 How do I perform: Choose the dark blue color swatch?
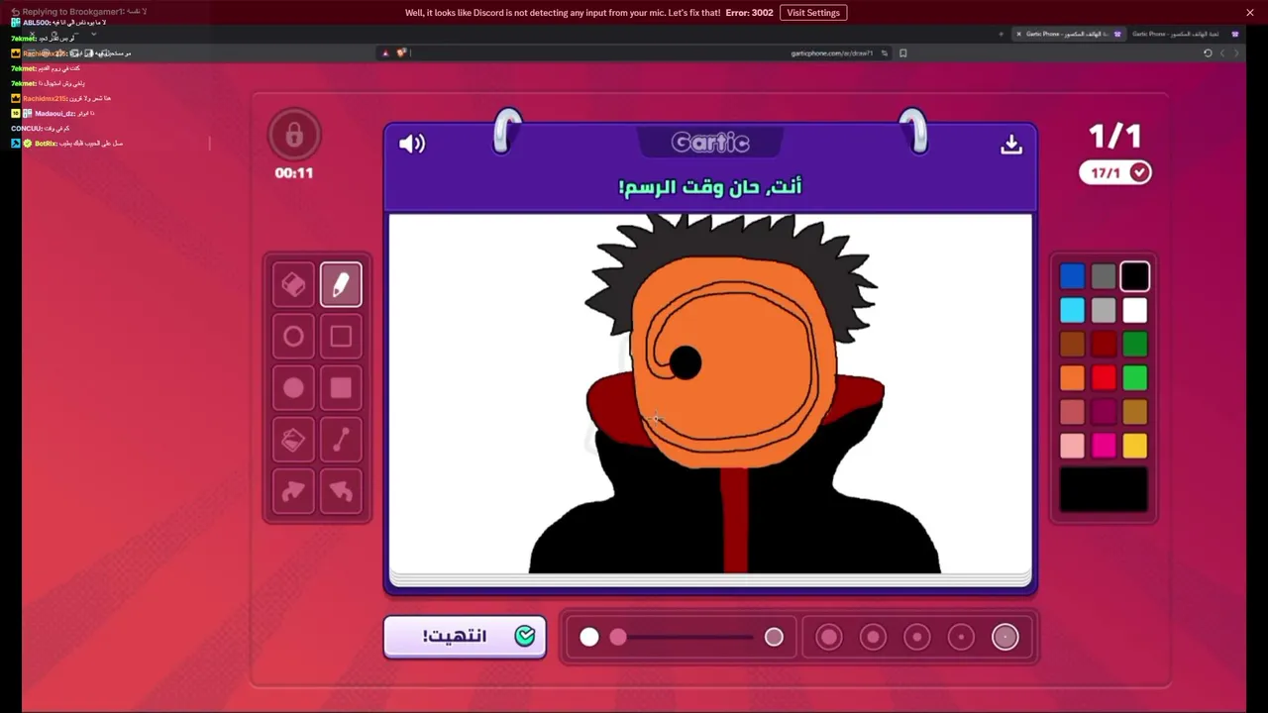[1072, 276]
